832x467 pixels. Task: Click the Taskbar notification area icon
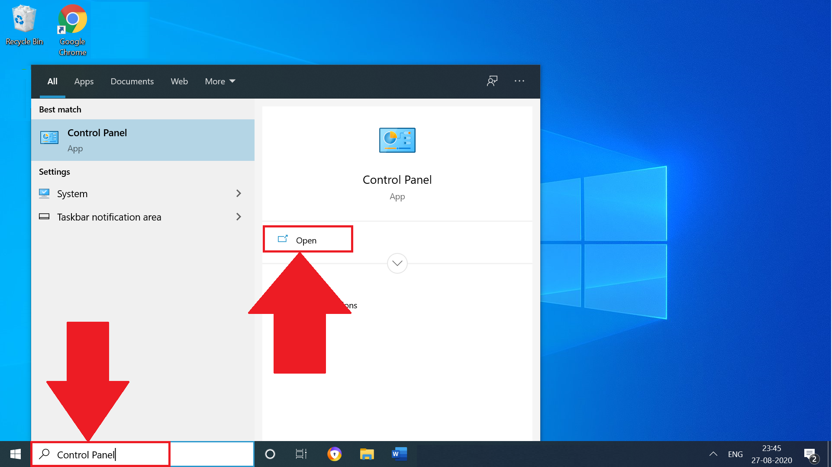pyautogui.click(x=44, y=217)
